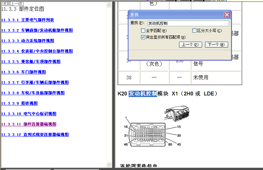
Task: Close the 查找 find dialog
Action: pyautogui.click(x=227, y=15)
